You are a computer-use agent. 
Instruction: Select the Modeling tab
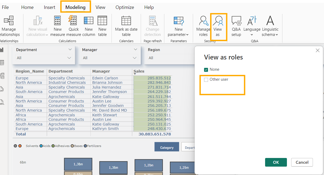pos(75,7)
